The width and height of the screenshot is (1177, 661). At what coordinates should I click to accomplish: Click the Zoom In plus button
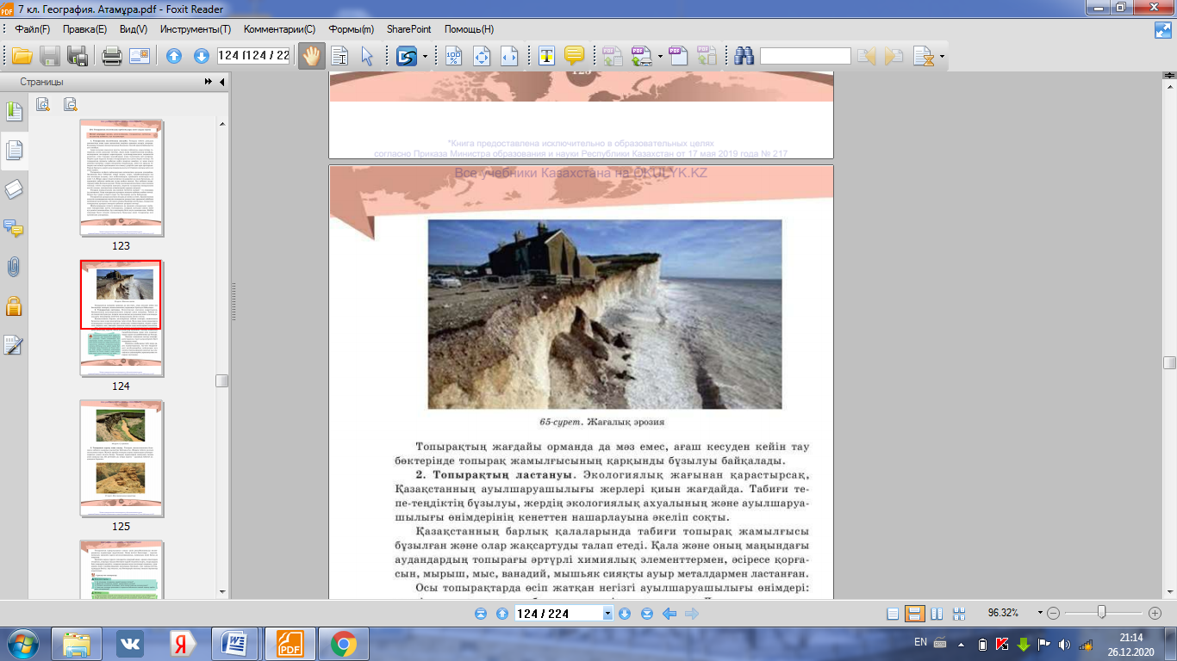1155,613
